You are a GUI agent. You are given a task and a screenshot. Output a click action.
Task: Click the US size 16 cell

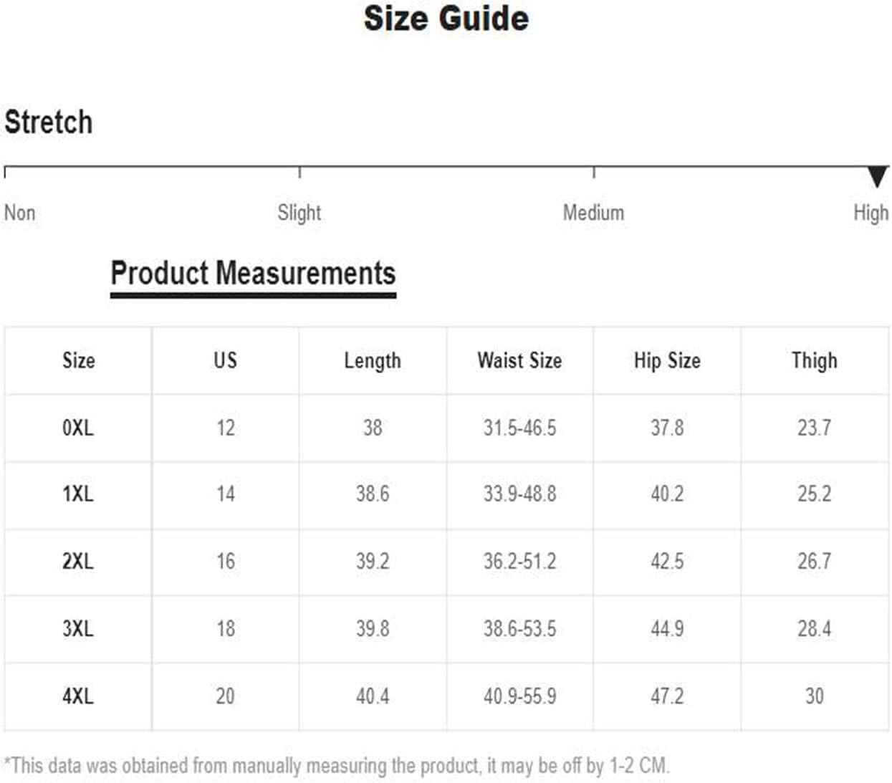tap(226, 561)
